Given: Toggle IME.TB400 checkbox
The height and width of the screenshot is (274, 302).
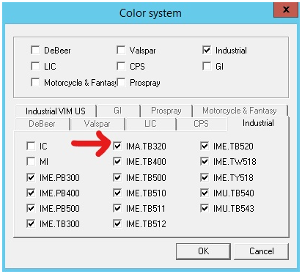Looking at the screenshot, I should click(x=117, y=161).
